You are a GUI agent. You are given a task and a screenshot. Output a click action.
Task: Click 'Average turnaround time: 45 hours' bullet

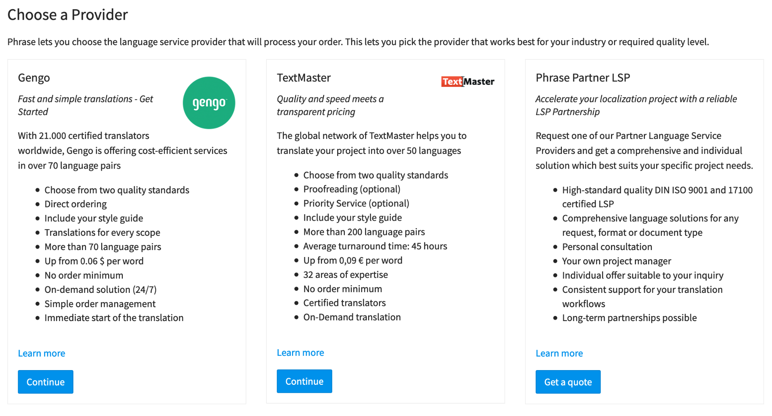tap(375, 246)
